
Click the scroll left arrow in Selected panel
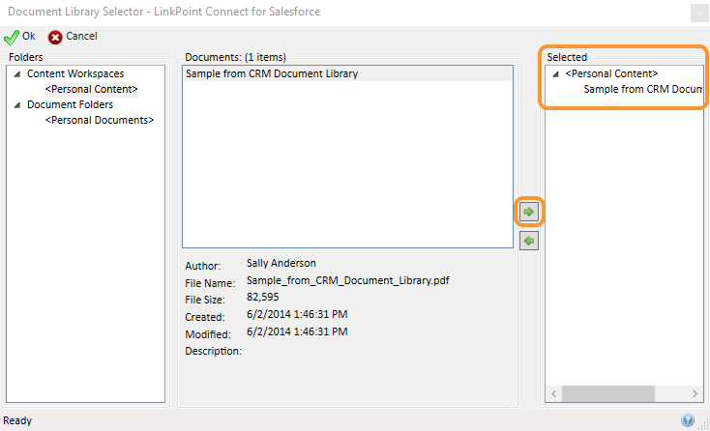554,393
